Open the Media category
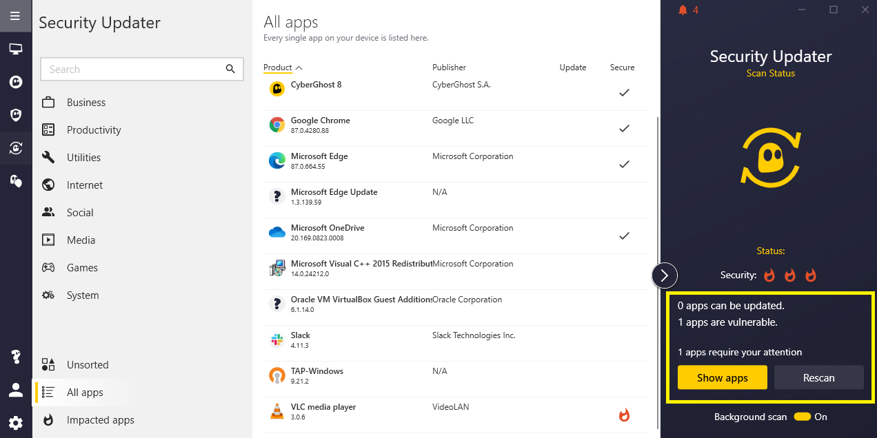 81,240
